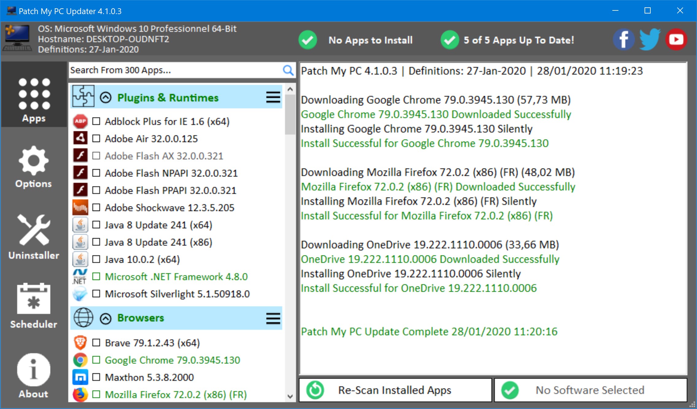The width and height of the screenshot is (697, 409).
Task: Click the green check beside No Apps to Install
Action: (308, 40)
